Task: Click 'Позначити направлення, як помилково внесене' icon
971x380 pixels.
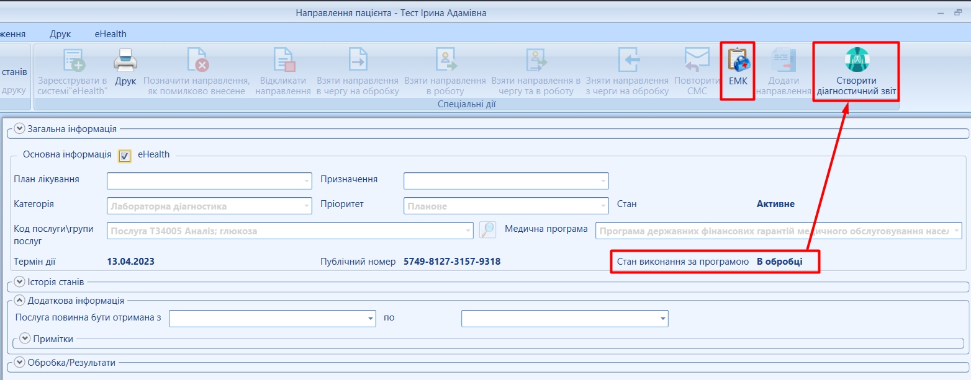Action: (x=198, y=61)
